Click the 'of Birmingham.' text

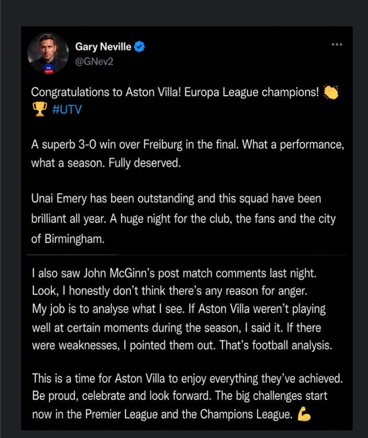click(68, 239)
